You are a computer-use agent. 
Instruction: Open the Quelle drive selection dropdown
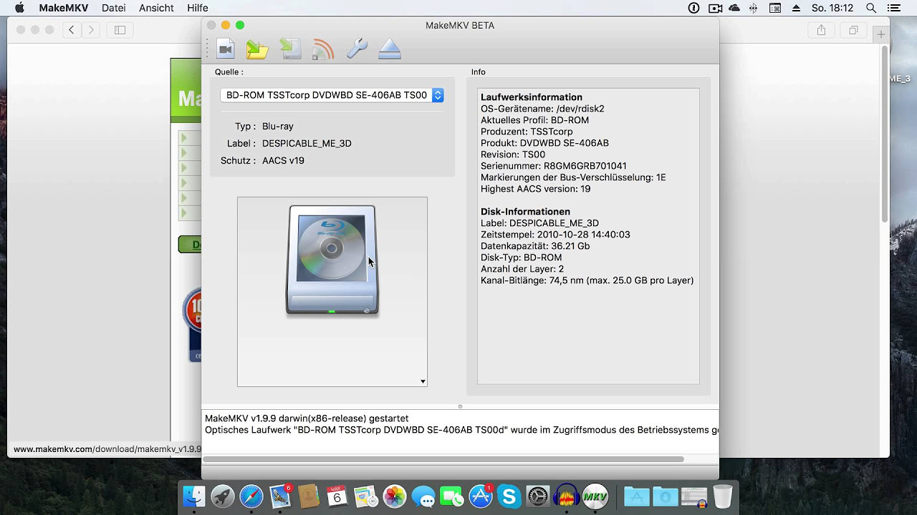332,95
